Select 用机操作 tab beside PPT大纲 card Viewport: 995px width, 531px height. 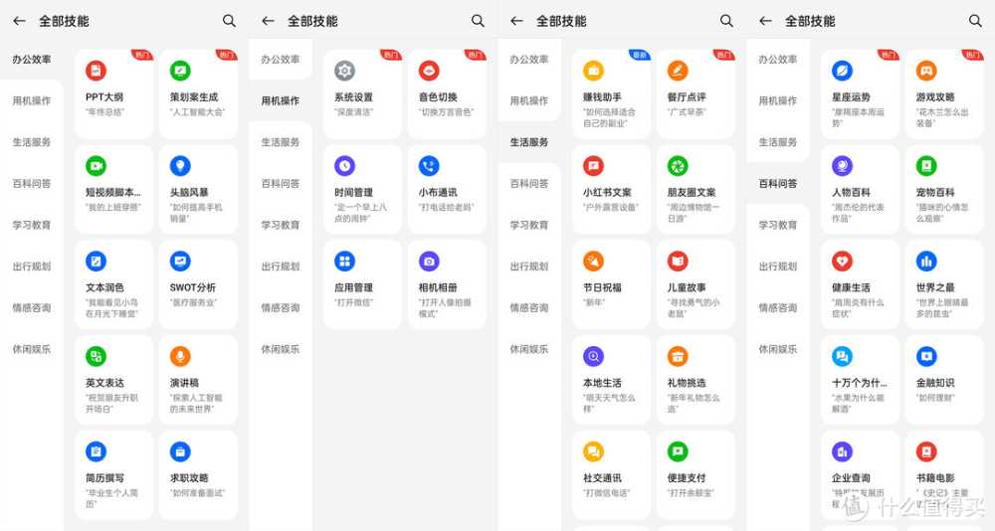coord(32,100)
